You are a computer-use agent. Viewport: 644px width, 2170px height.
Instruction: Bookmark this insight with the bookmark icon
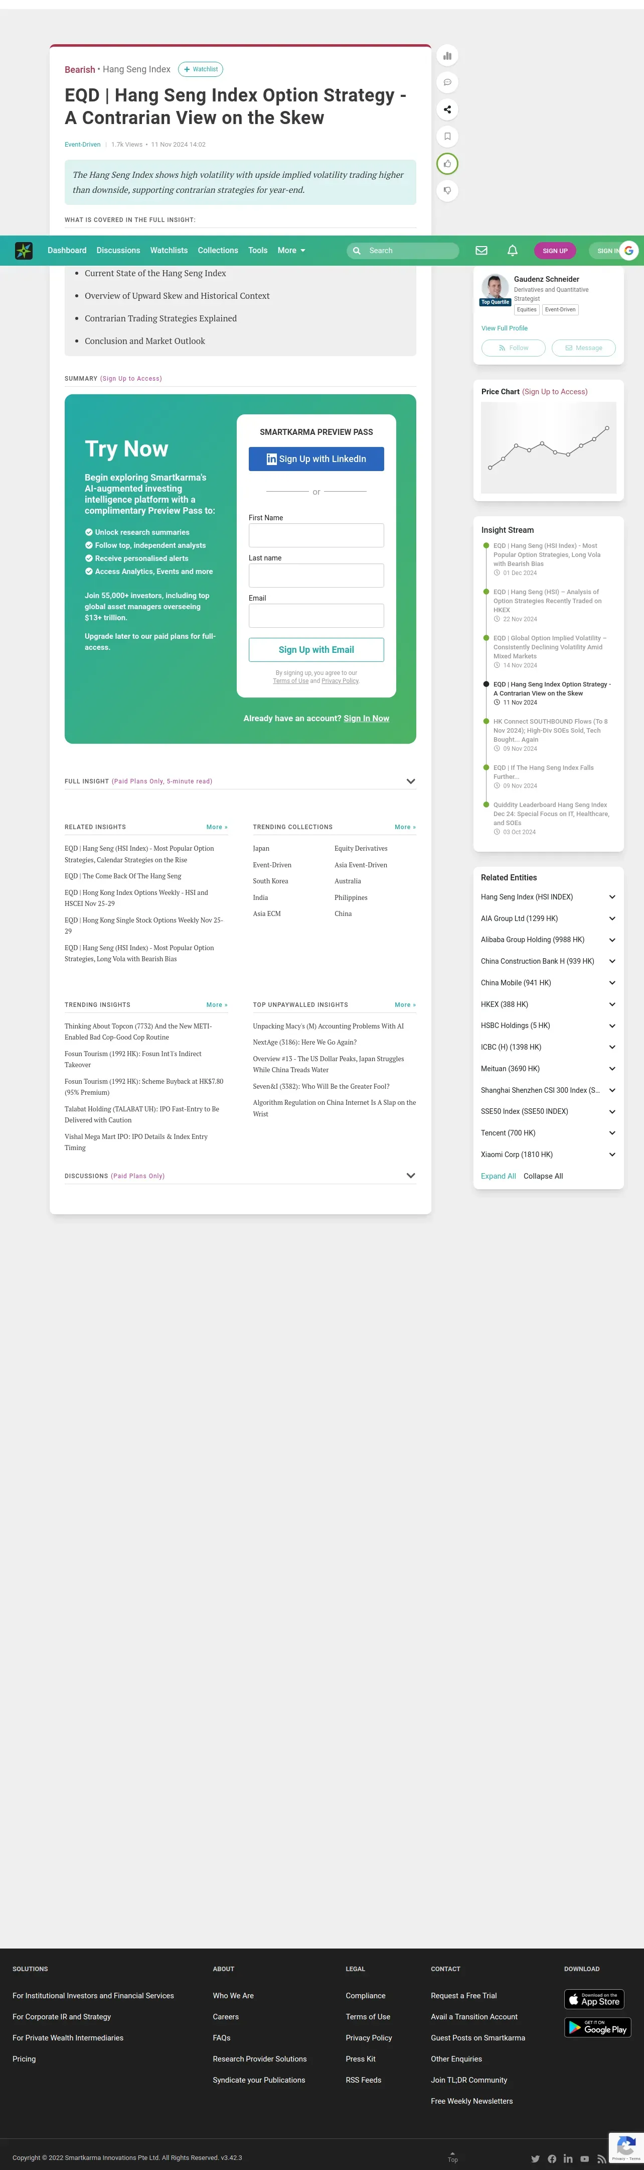point(447,137)
